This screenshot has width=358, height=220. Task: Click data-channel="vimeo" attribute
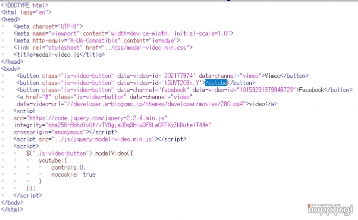coord(230,76)
